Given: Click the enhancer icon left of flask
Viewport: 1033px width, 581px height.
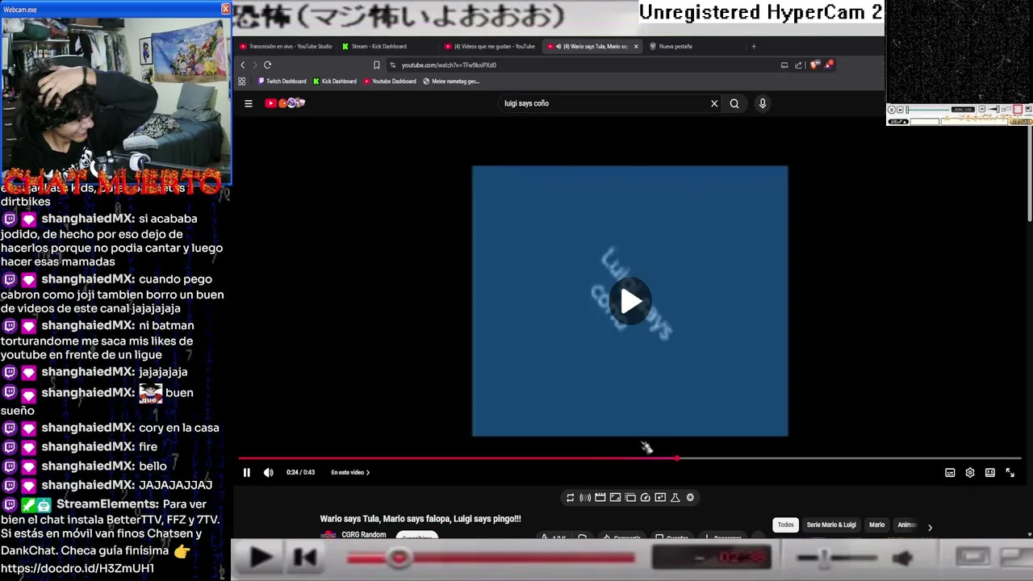Looking at the screenshot, I should pyautogui.click(x=660, y=498).
